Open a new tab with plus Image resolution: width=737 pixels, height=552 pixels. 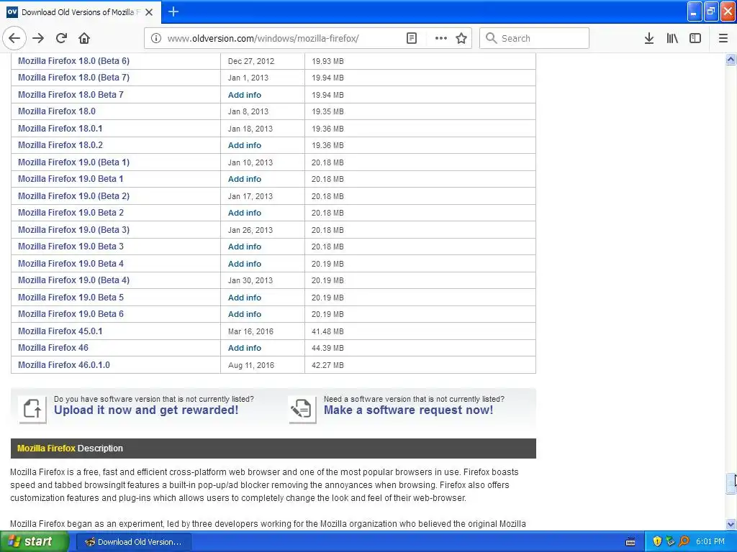click(x=173, y=11)
